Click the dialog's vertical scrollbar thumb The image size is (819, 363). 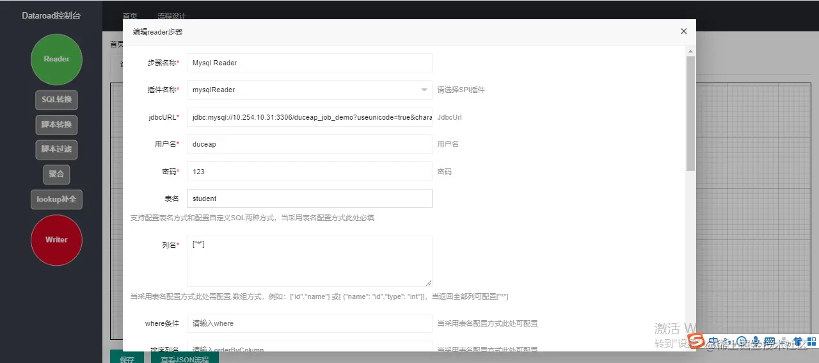(690, 113)
